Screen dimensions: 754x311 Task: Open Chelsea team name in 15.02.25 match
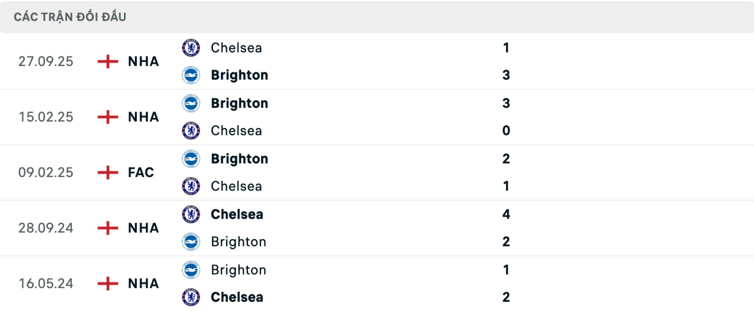pos(236,131)
